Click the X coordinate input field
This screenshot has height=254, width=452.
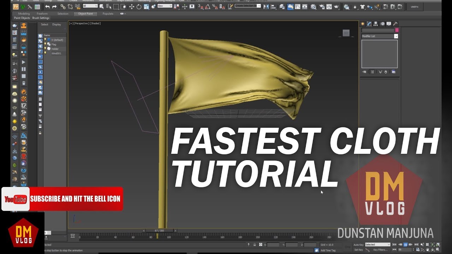273,244
